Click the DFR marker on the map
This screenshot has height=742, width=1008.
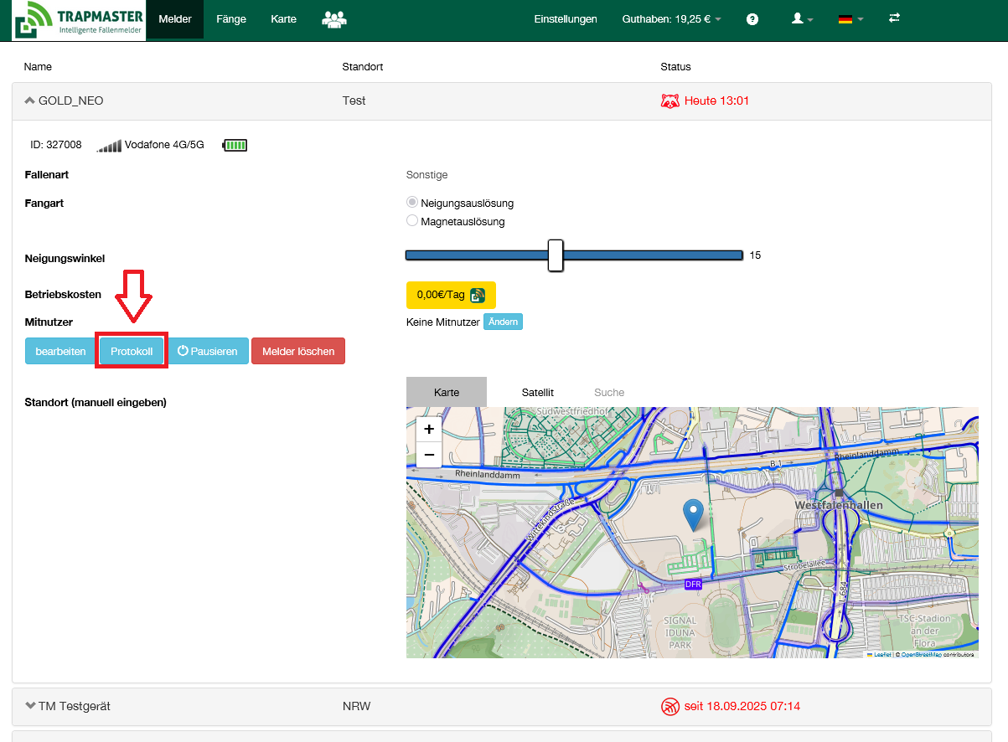[693, 584]
